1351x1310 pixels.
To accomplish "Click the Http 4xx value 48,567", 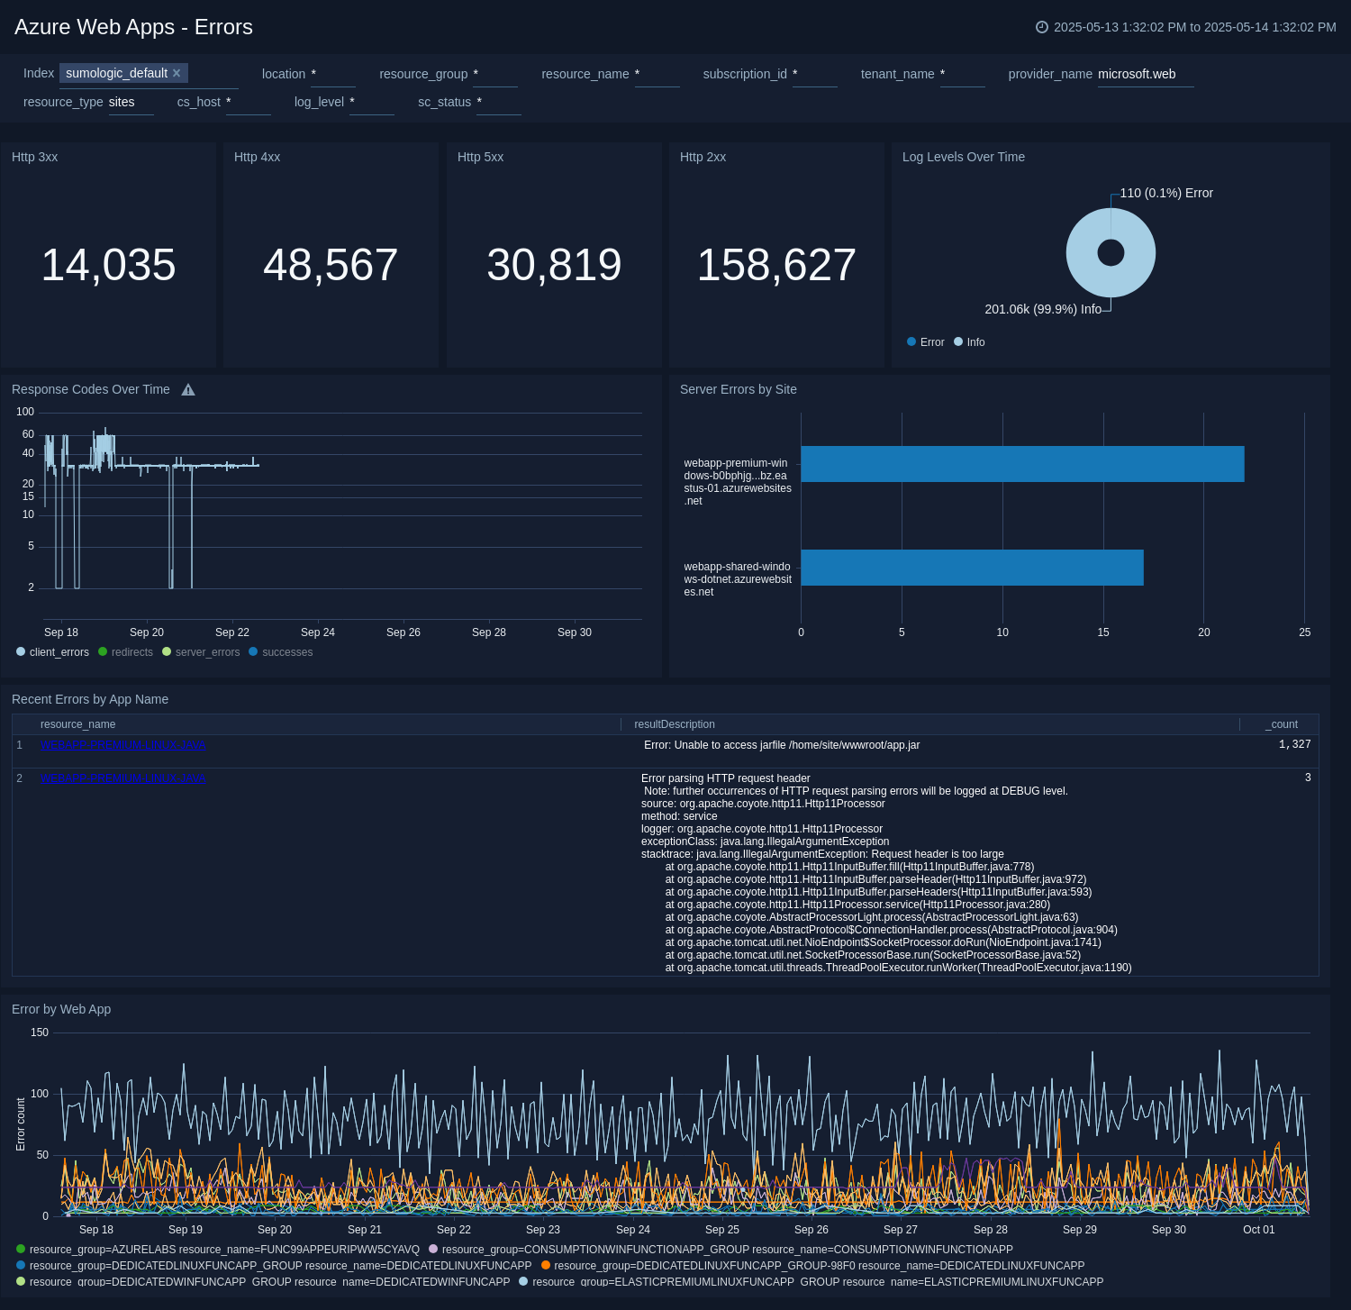I will 331,265.
